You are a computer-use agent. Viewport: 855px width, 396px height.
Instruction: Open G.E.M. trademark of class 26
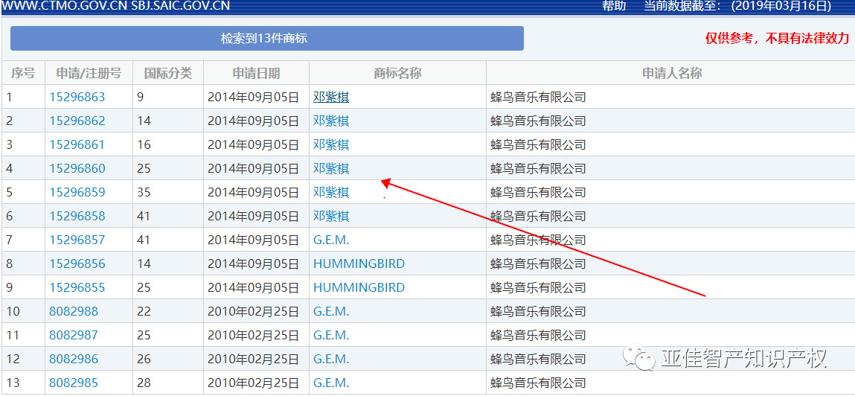331,359
